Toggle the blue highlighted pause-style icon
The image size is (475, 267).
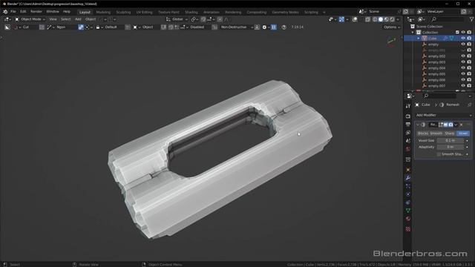pos(274,27)
